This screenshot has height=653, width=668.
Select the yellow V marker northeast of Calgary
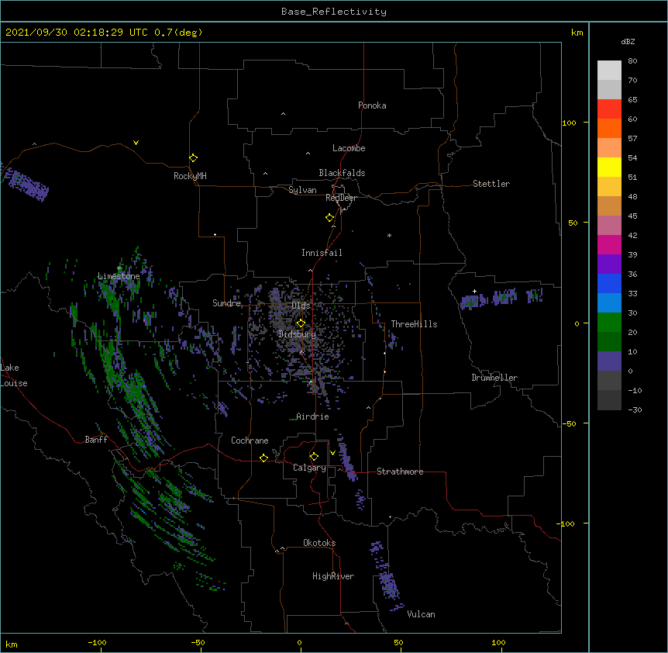(332, 453)
